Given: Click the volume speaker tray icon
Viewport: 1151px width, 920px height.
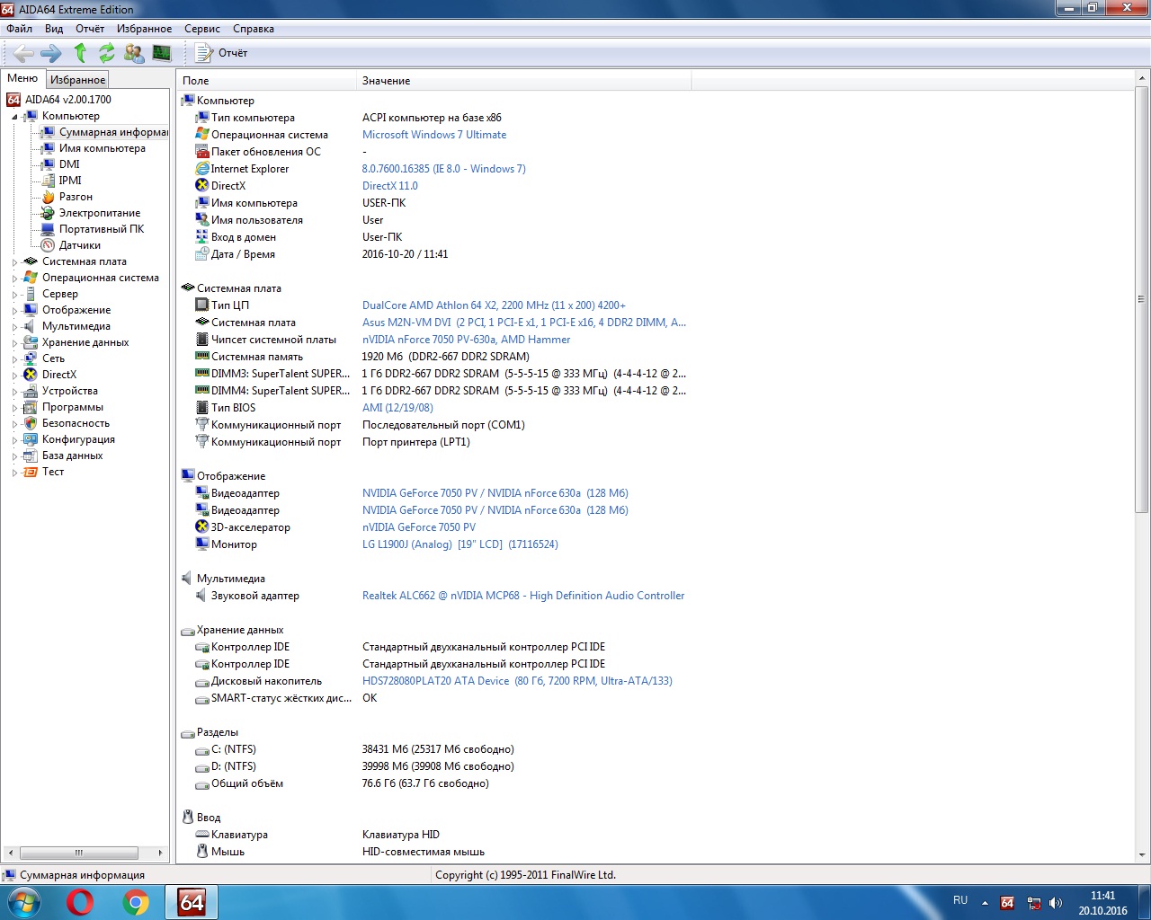Looking at the screenshot, I should pyautogui.click(x=1056, y=903).
